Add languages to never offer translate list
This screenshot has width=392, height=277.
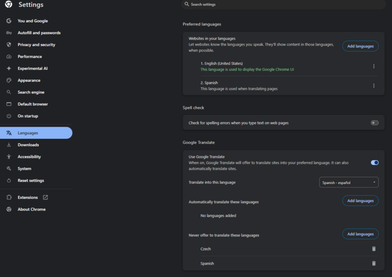361,234
